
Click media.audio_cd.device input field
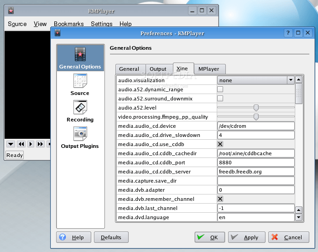click(x=256, y=126)
